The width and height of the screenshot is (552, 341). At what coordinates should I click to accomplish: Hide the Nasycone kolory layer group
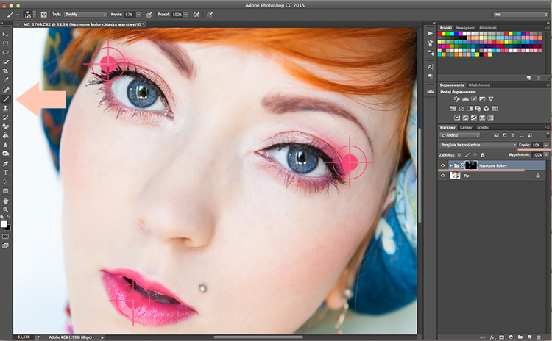click(443, 165)
